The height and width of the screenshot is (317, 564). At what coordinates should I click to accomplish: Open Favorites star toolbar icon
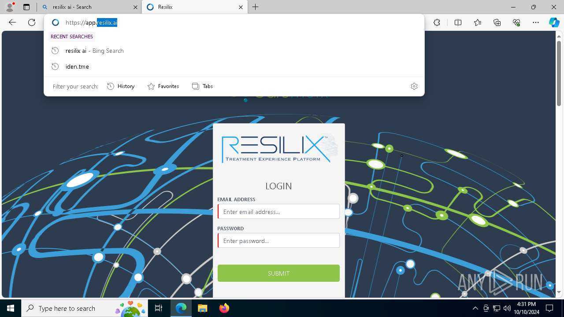478,22
